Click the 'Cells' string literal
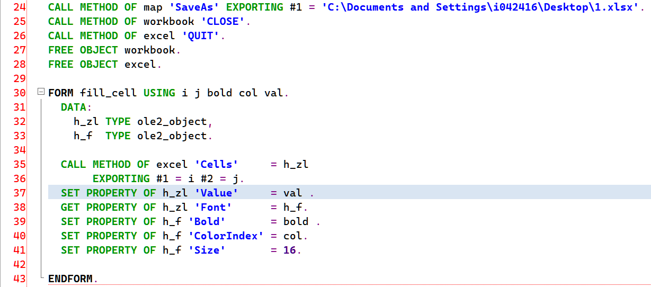 pyautogui.click(x=217, y=165)
